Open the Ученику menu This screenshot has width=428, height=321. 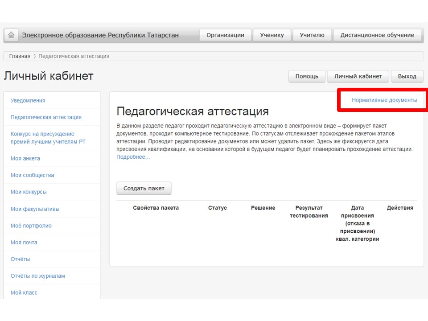click(x=272, y=35)
